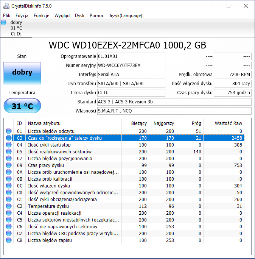The height and width of the screenshot is (259, 255).
Task: Select row 'Temperatura dysku'
Action: [124, 206]
